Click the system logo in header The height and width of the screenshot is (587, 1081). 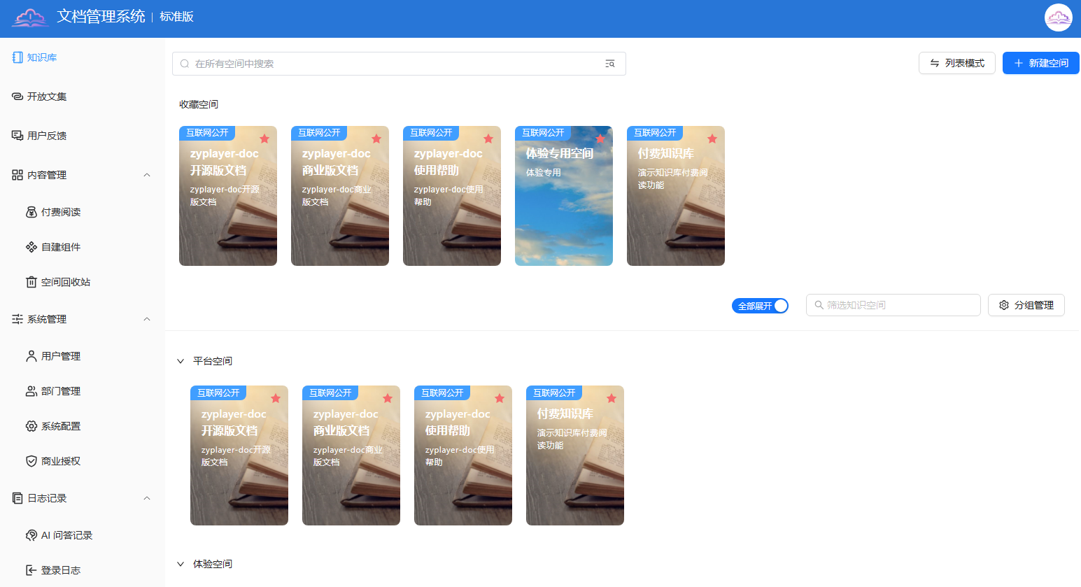pyautogui.click(x=30, y=17)
